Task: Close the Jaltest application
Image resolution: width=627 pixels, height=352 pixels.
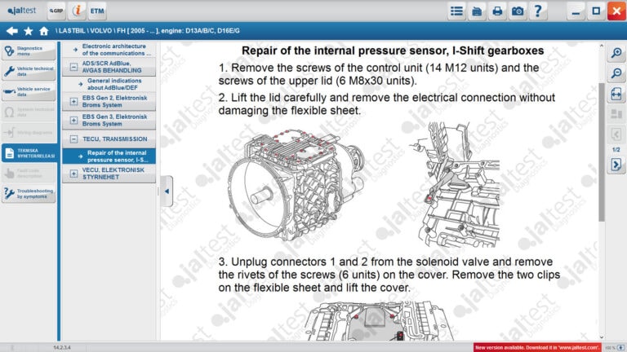Action: tap(616, 11)
